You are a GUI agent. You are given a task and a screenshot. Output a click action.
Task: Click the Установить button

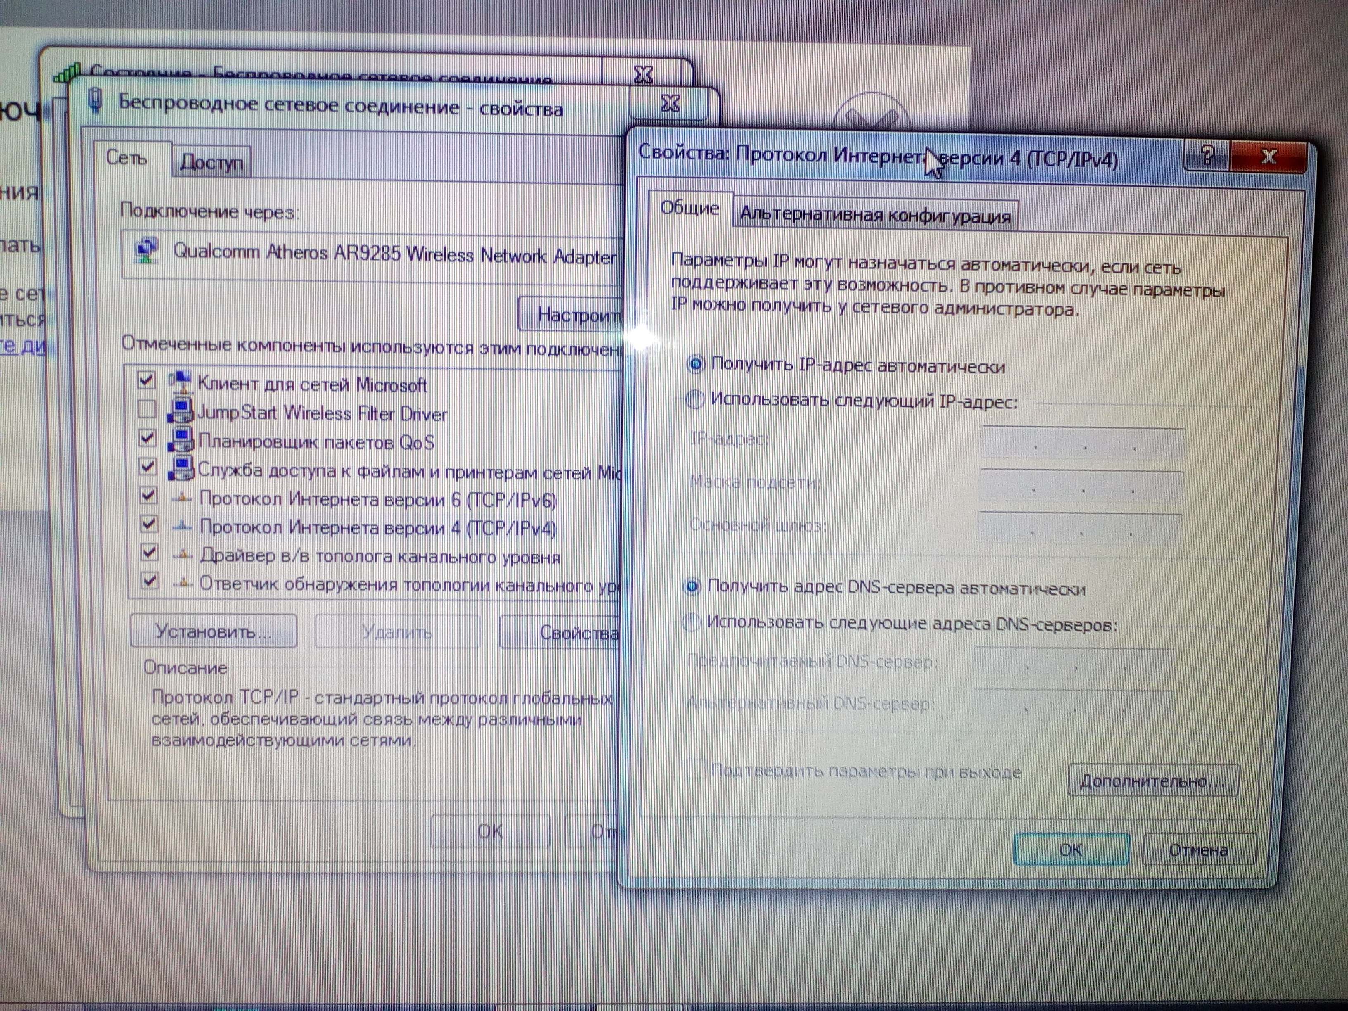213,631
